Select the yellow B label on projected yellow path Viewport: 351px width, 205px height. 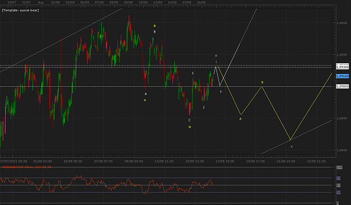click(x=262, y=82)
